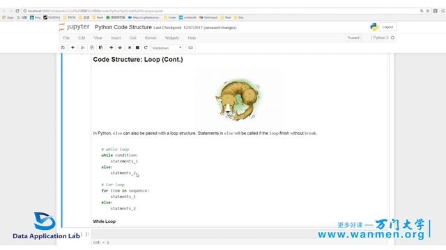Screen dimensions: 446x250
Task: Click the dog chasing tail image
Action: [238, 100]
